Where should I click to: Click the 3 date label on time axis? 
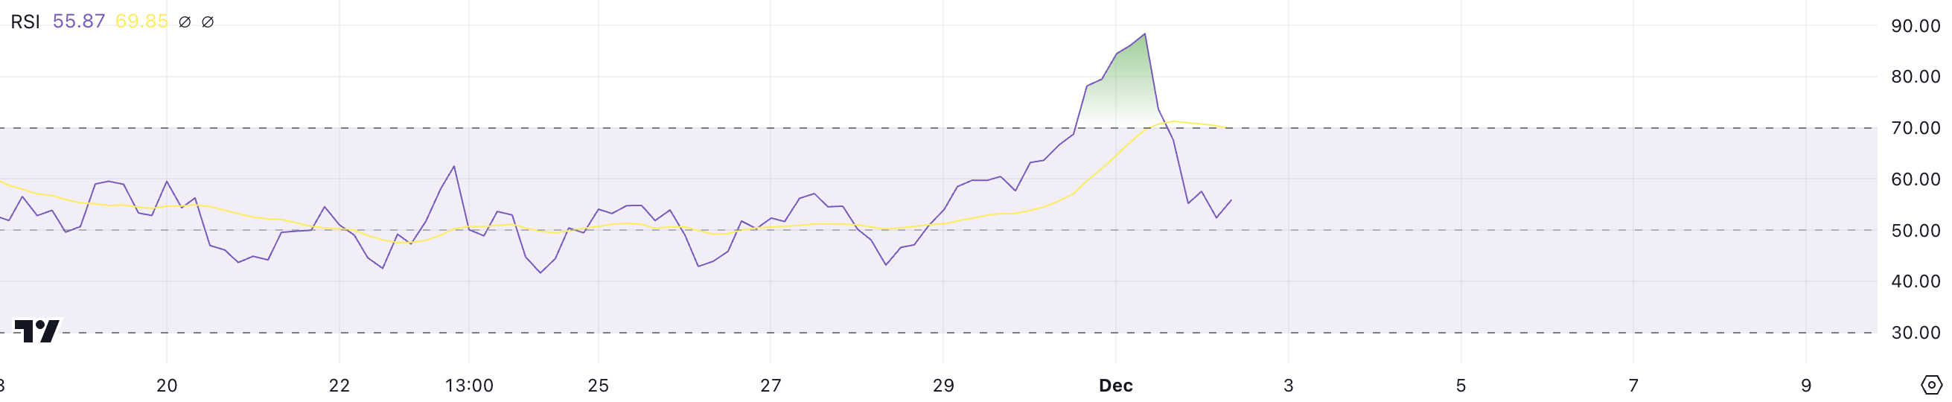1288,386
